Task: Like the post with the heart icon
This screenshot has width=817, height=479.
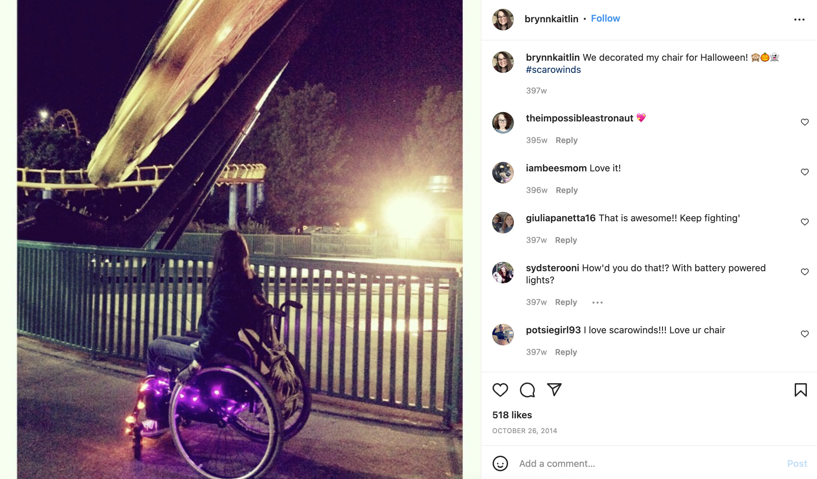Action: pos(500,390)
